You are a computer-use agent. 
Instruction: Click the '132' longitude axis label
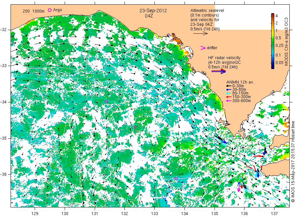coord(125,214)
